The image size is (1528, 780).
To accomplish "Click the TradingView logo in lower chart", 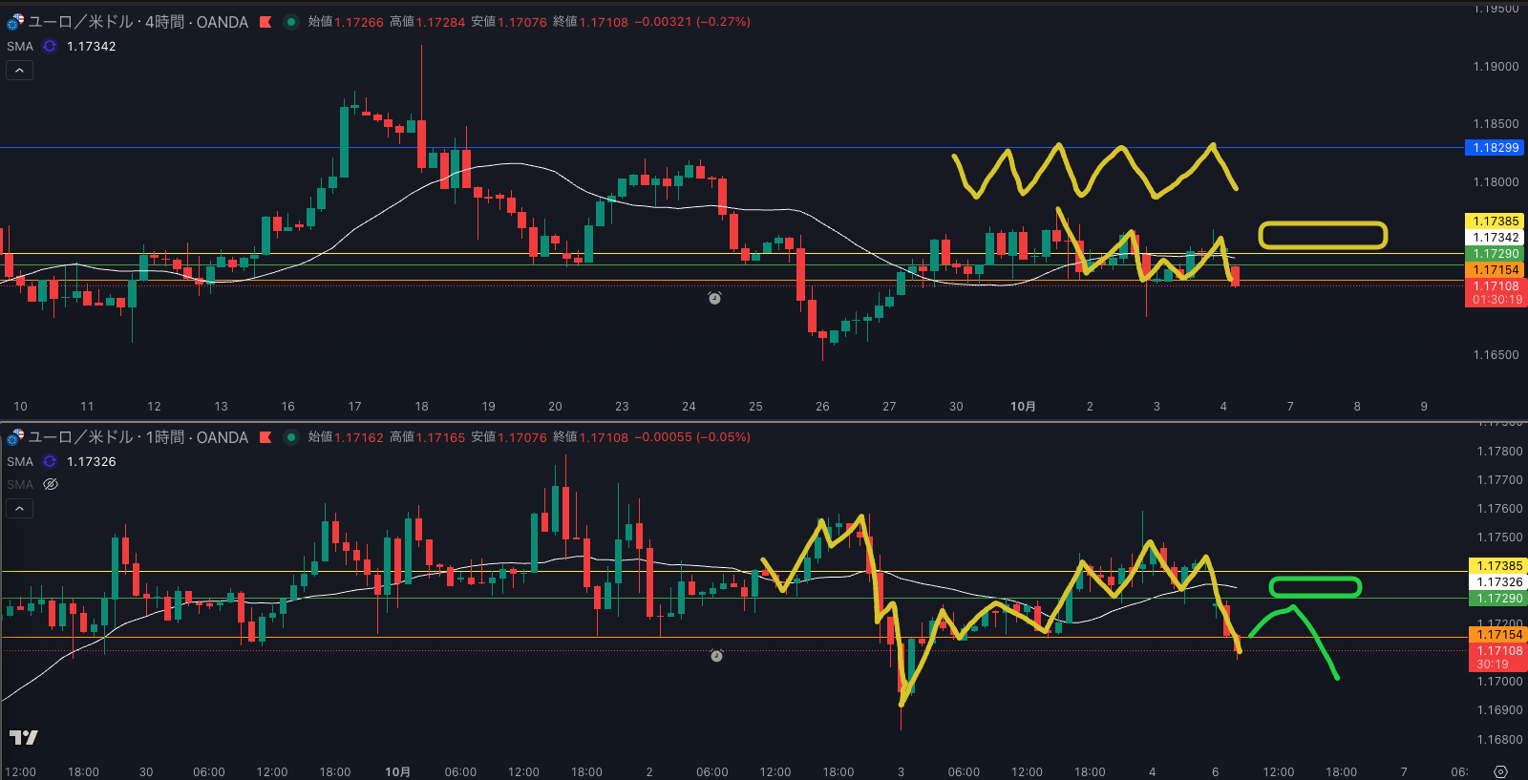I will tap(24, 737).
